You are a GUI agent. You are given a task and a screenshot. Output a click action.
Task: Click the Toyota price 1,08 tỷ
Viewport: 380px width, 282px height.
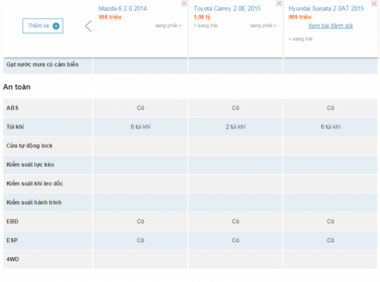click(x=202, y=17)
